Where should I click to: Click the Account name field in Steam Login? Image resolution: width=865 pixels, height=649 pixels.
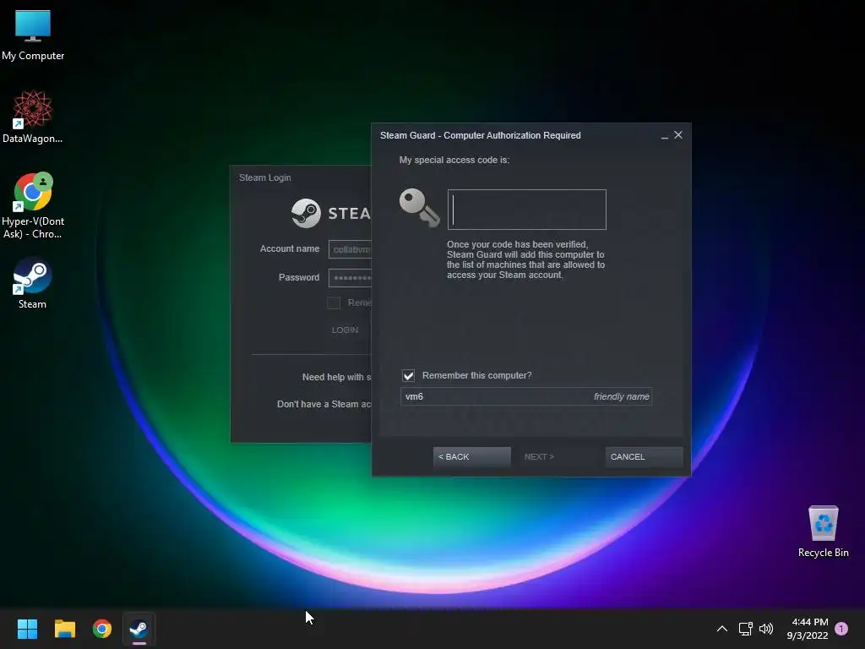350,249
